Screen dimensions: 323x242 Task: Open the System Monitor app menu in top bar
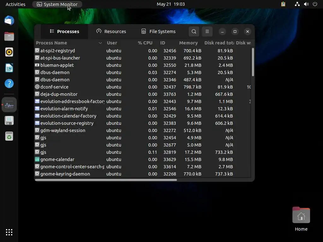pyautogui.click(x=57, y=4)
